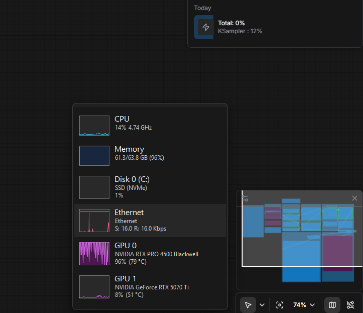Expand the cursor mode dropdown chevron

pos(262,305)
